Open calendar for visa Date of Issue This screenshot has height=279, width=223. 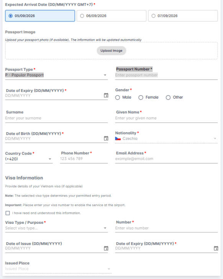[106, 248]
